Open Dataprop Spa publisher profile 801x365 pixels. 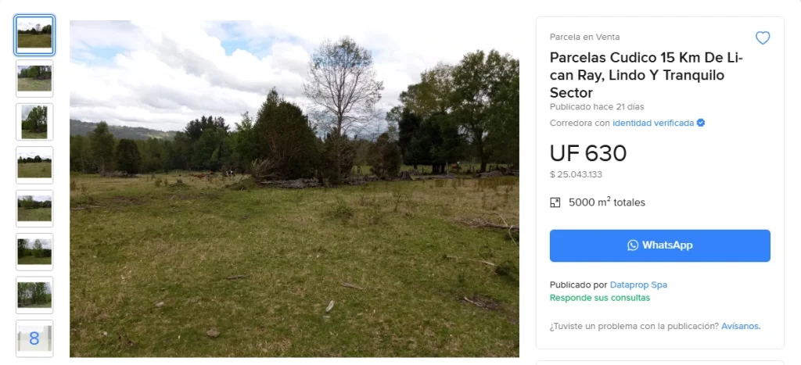tap(638, 284)
